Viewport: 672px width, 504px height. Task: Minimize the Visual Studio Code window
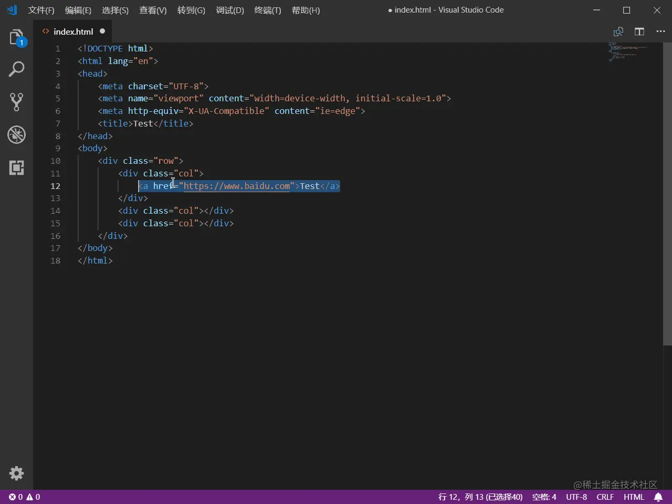click(x=596, y=10)
